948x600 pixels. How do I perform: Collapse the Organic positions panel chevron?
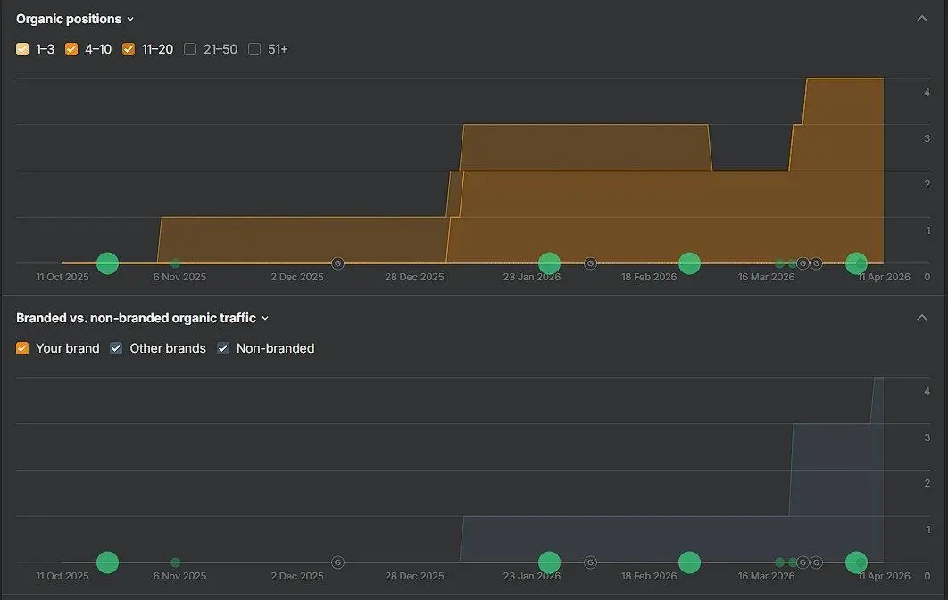coord(922,19)
